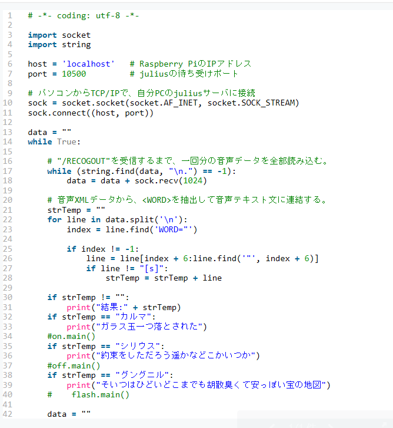Click the '#off.main()' comment
393x428 pixels.
(x=74, y=366)
